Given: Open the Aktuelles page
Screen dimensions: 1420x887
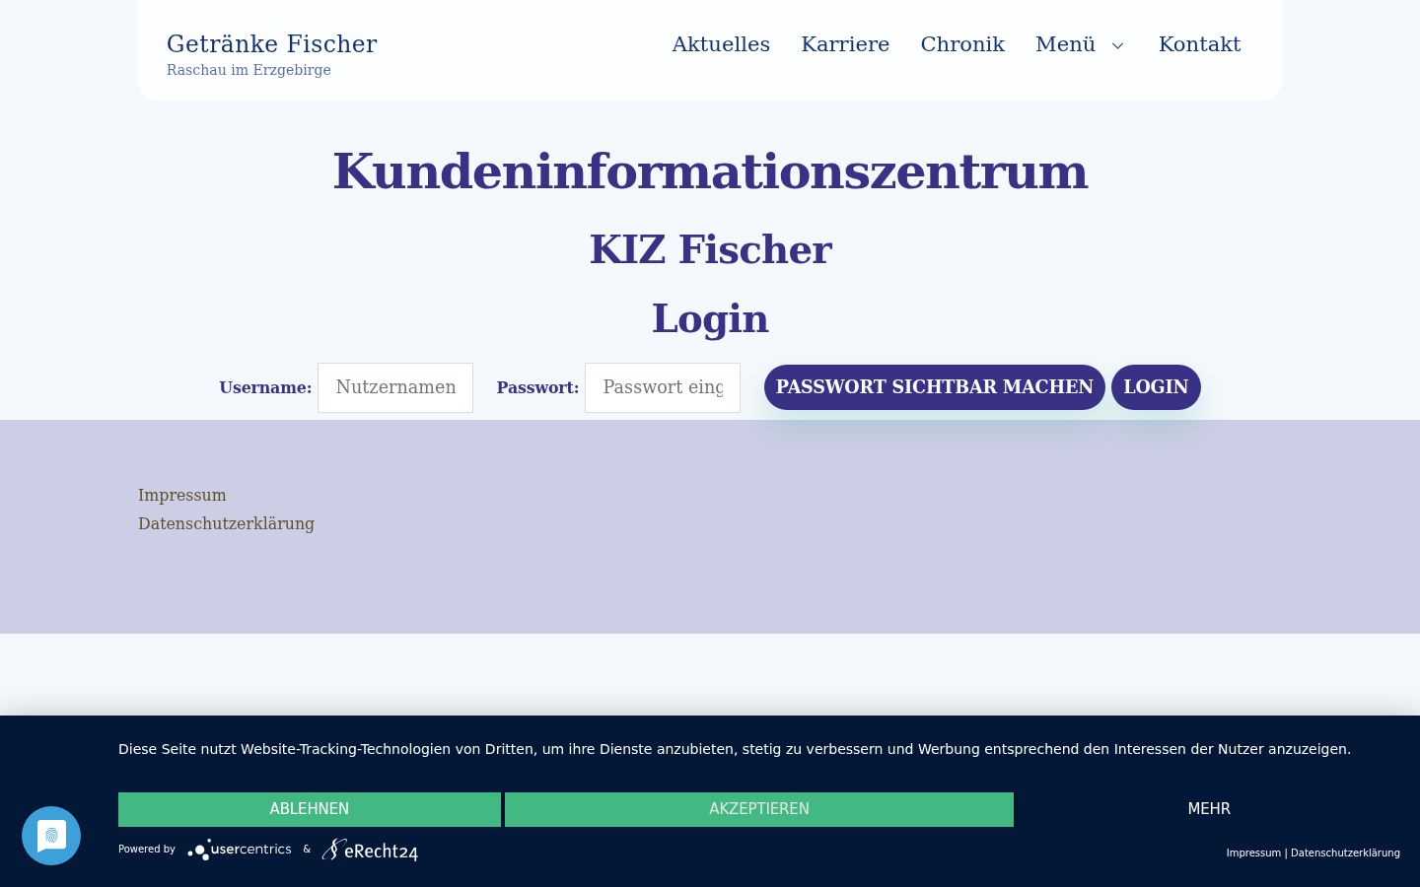Looking at the screenshot, I should 721,44.
